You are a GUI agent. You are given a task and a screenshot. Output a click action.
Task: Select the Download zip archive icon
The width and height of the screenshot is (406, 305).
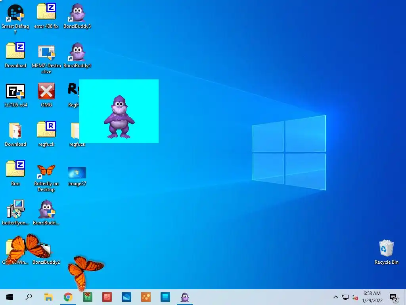coord(15,55)
